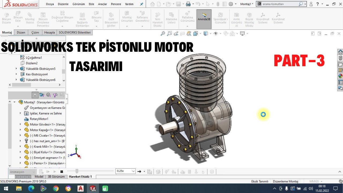The height and width of the screenshot is (193, 343).
Task: Open the File Explorer folder icon in task pane
Action: coord(340,64)
